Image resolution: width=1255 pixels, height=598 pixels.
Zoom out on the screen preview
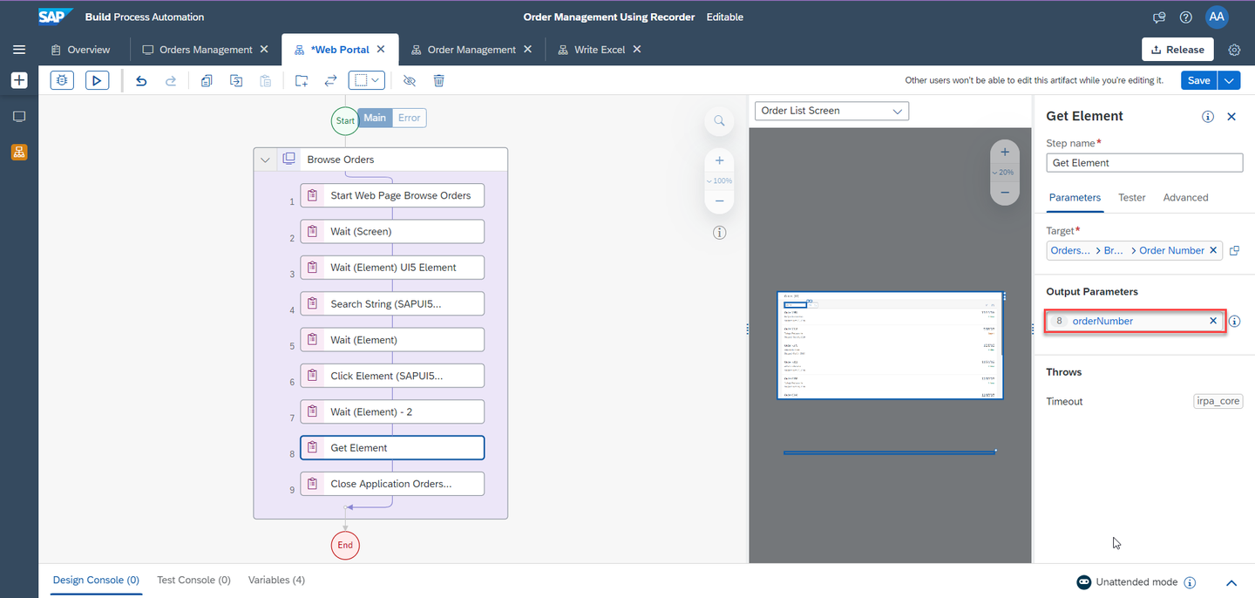pos(1005,192)
